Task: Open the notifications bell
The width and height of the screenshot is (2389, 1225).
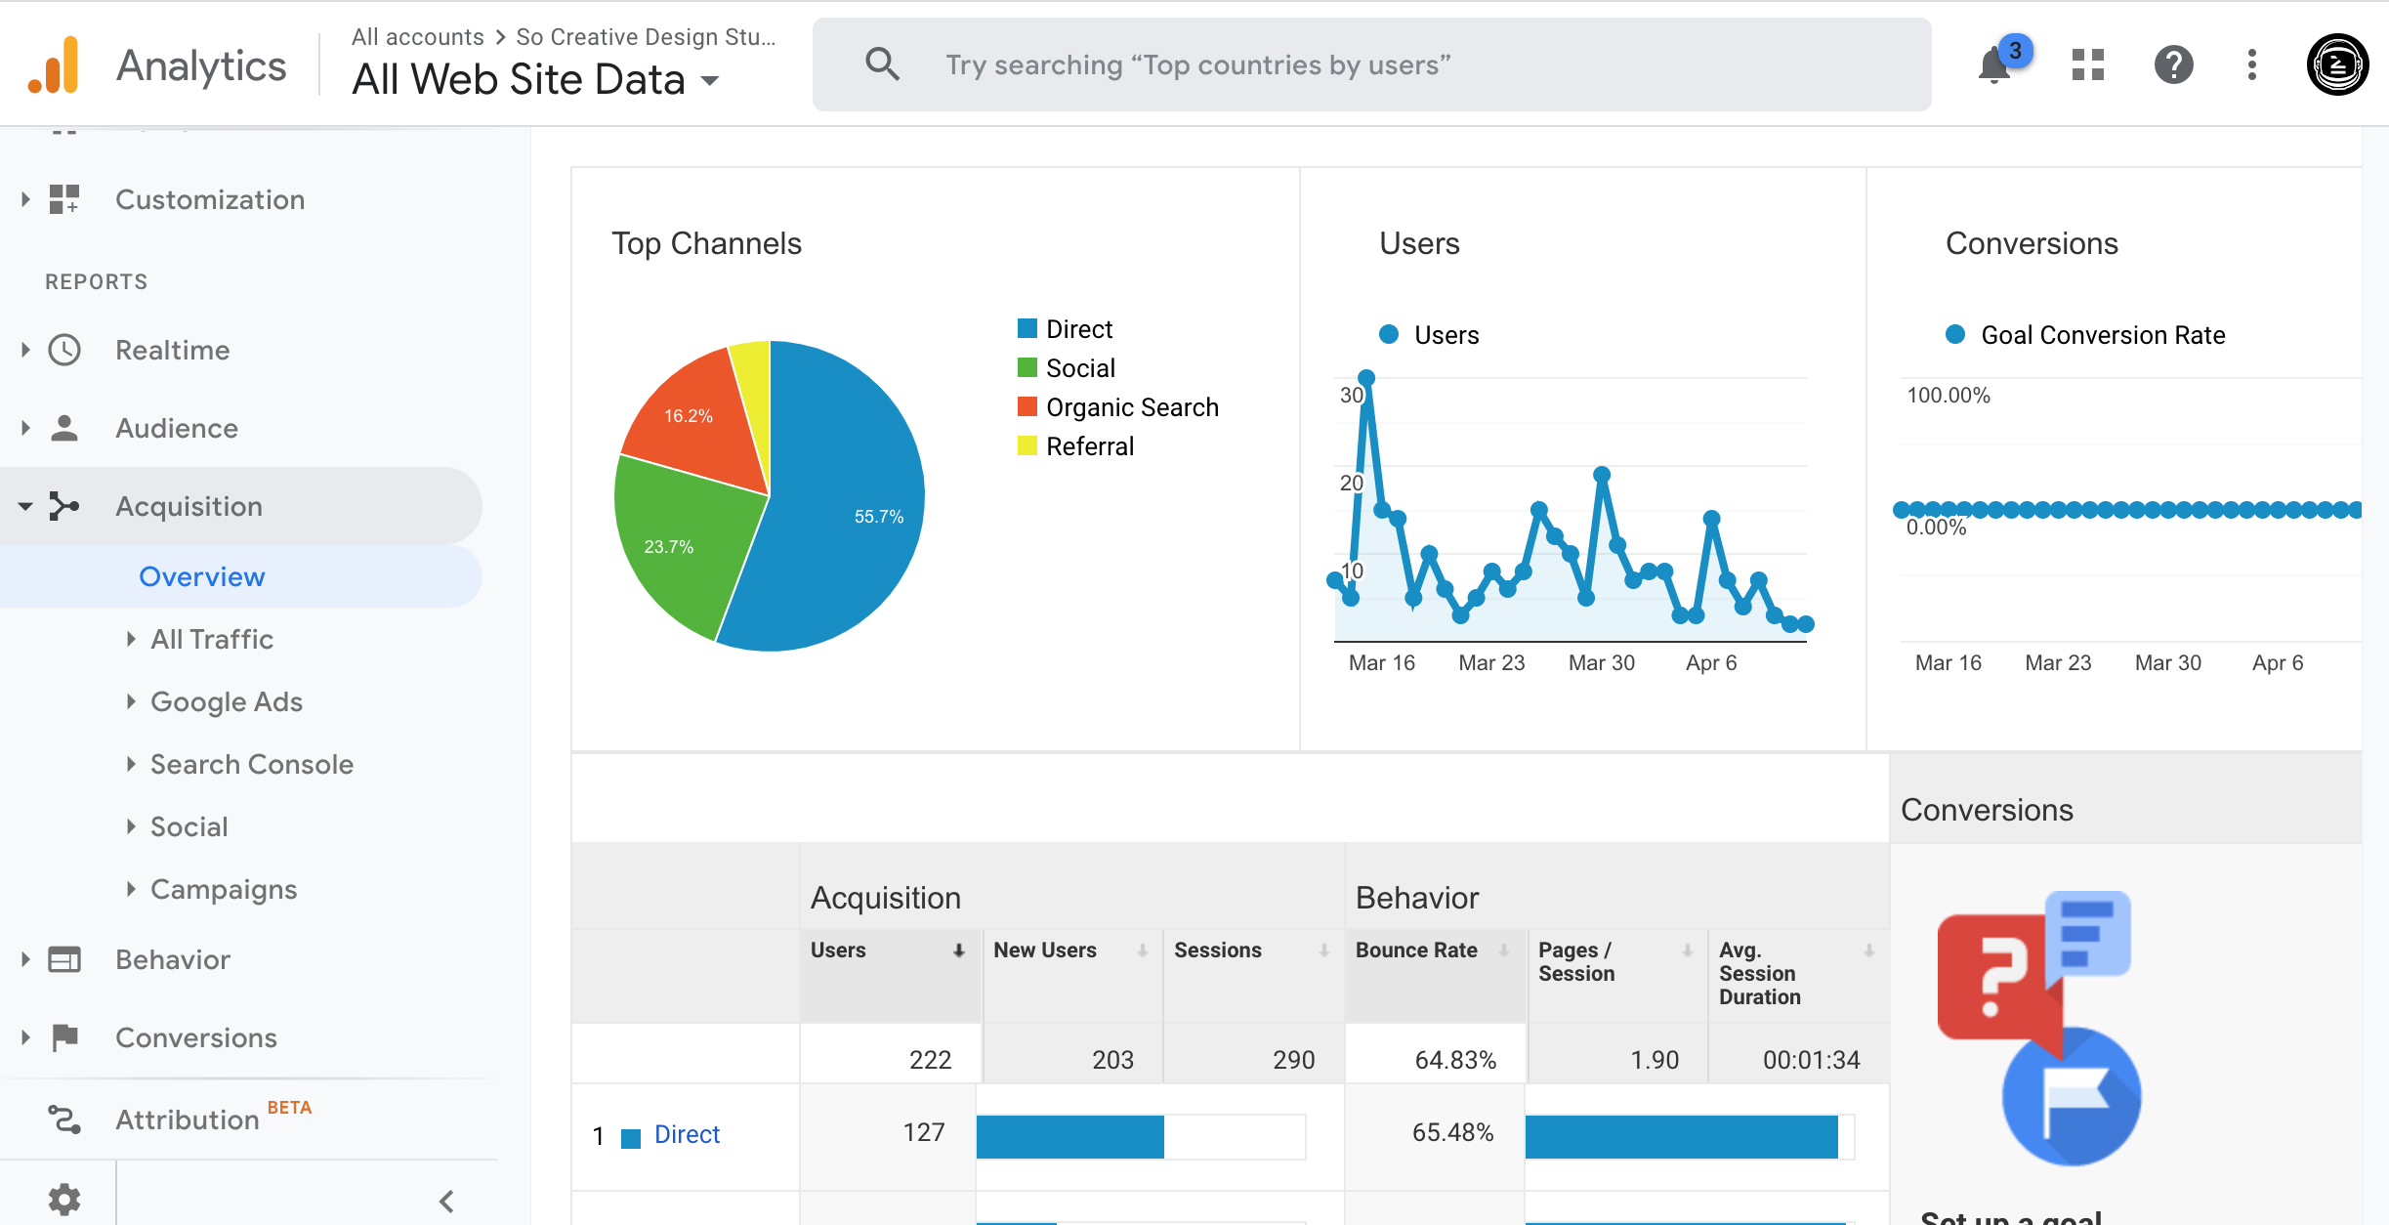Action: click(1994, 65)
